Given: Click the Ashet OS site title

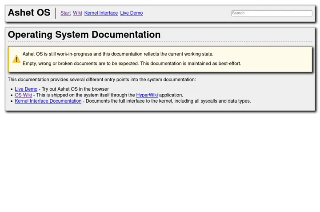Looking at the screenshot, I should [x=29, y=13].
